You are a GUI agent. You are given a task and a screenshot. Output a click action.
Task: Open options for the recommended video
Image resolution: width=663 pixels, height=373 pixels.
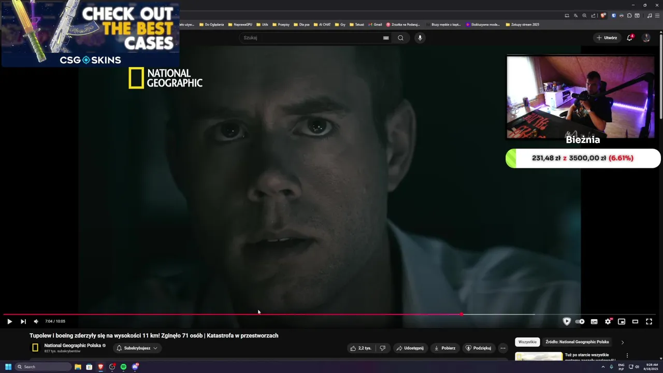tap(627, 356)
